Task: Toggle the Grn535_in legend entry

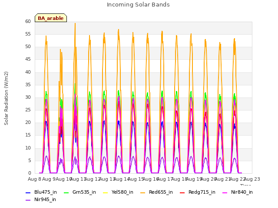Action: click(80, 192)
